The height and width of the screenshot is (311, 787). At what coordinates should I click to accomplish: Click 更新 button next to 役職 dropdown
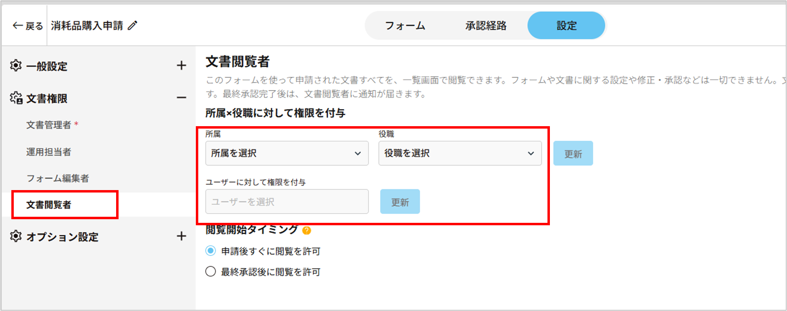[573, 154]
